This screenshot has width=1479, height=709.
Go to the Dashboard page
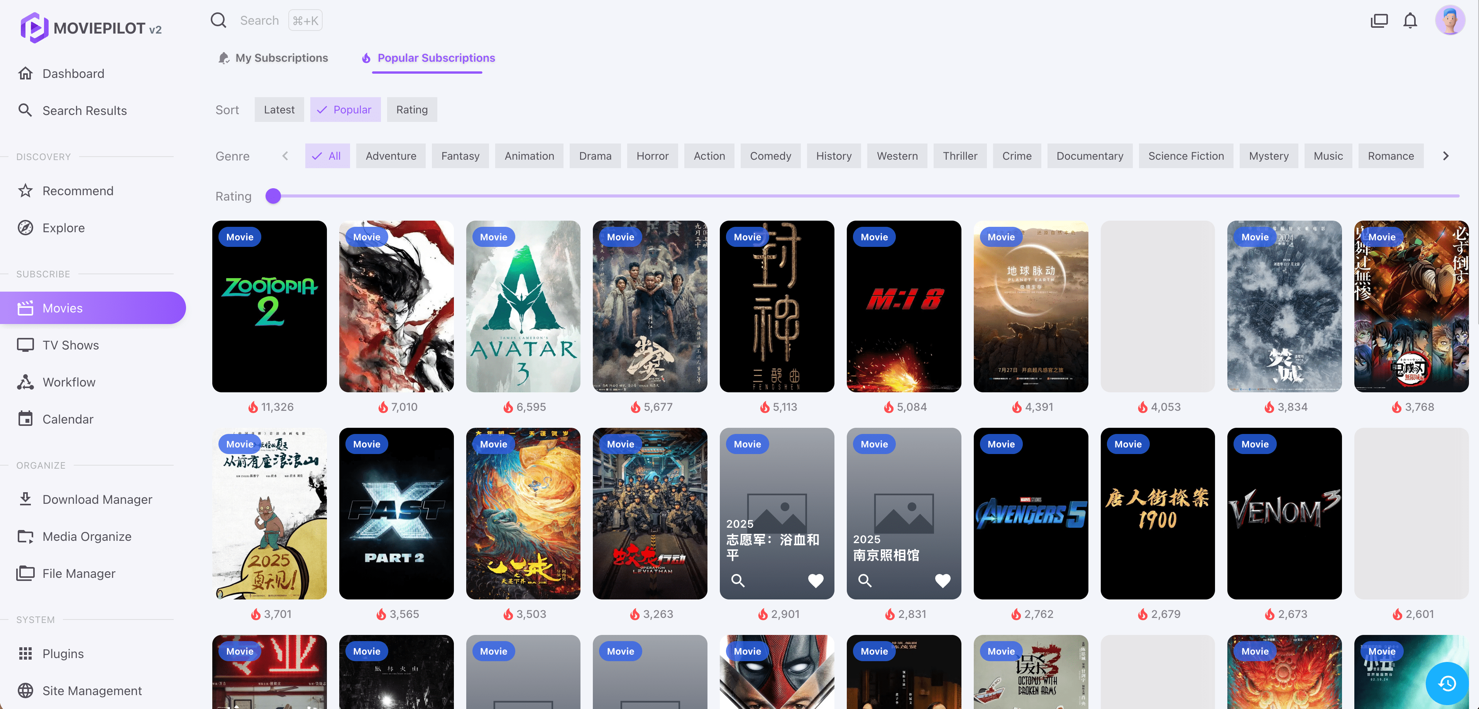point(73,73)
